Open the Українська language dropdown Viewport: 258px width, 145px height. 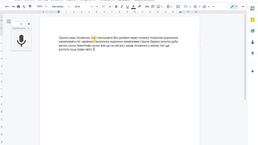coord(21,28)
